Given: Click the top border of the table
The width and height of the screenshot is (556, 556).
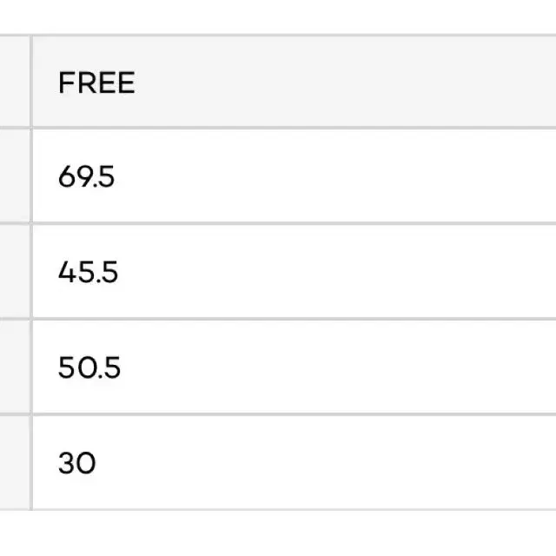Looking at the screenshot, I should 278,36.
